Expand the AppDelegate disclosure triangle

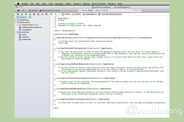tap(16, 20)
